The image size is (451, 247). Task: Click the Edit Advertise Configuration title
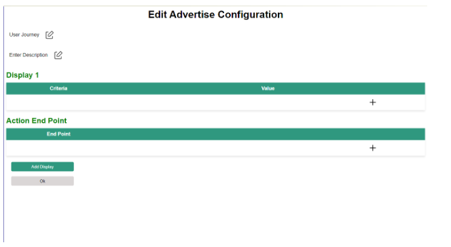[215, 15]
